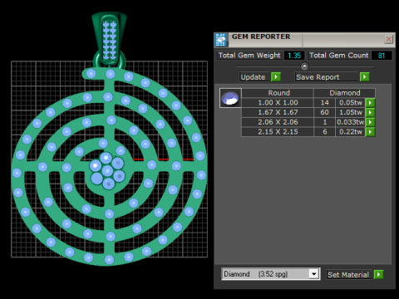Click the Round column header
This screenshot has width=399, height=299.
tap(278, 93)
